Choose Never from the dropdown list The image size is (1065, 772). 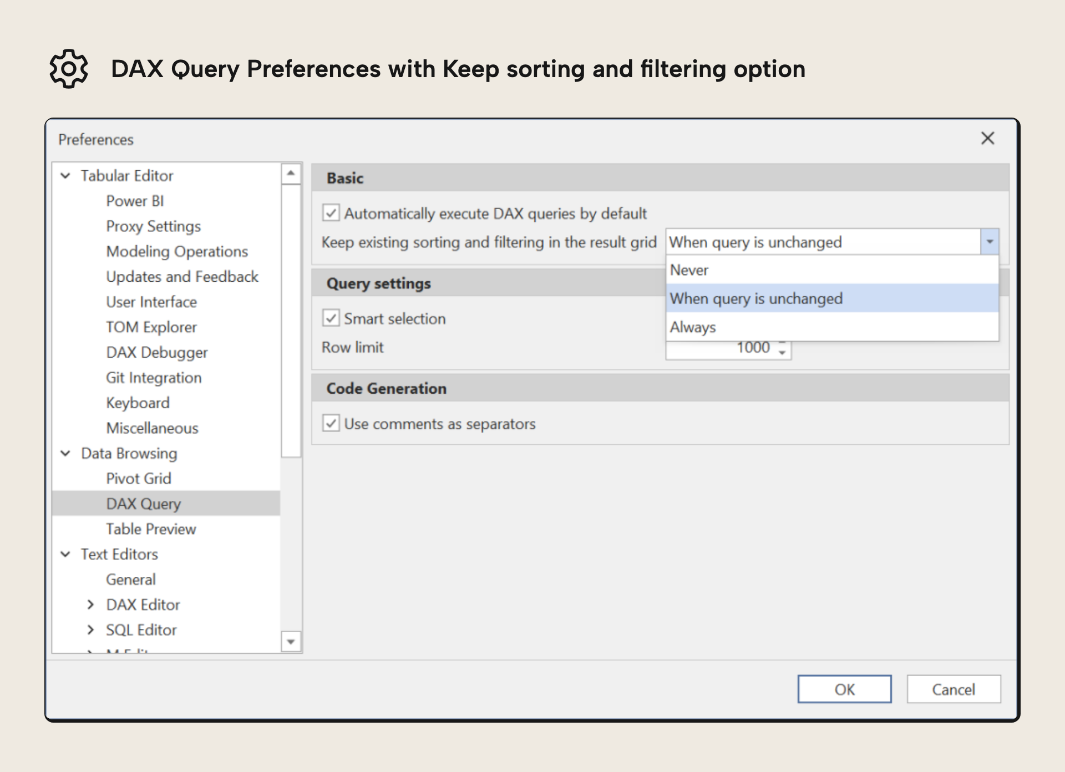(832, 270)
